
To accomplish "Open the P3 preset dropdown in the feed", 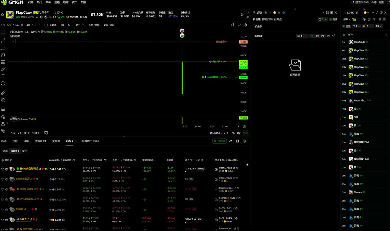I will [379, 26].
